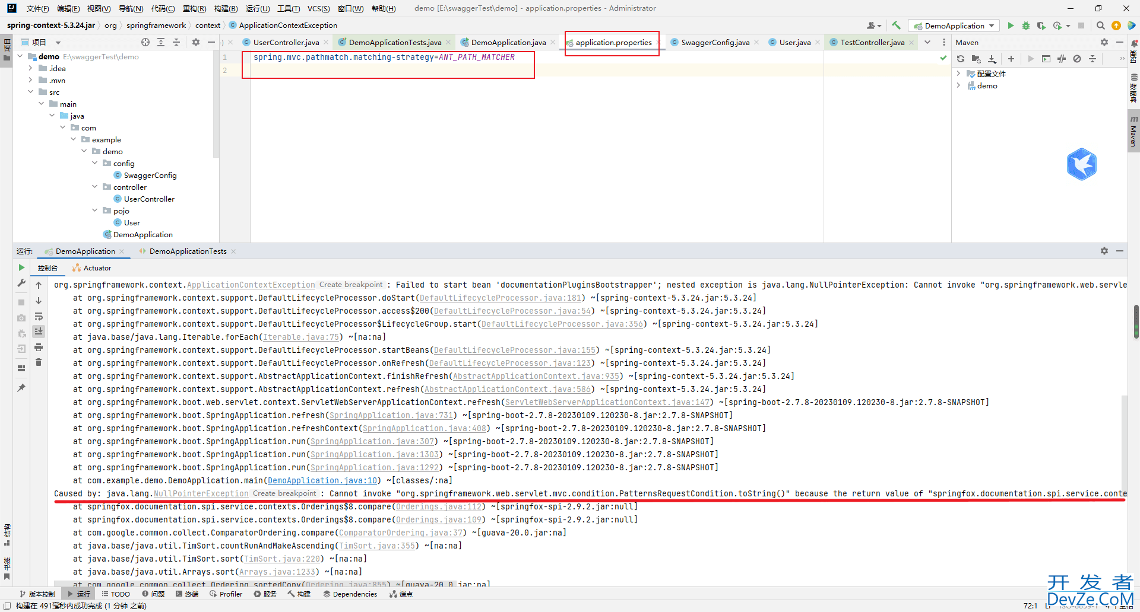This screenshot has width=1140, height=612.
Task: Rerun DemoApplication in the Run panel
Action: (21, 267)
